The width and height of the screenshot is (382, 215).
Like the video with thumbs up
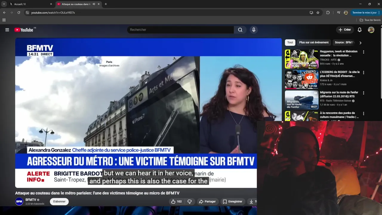click(176, 202)
